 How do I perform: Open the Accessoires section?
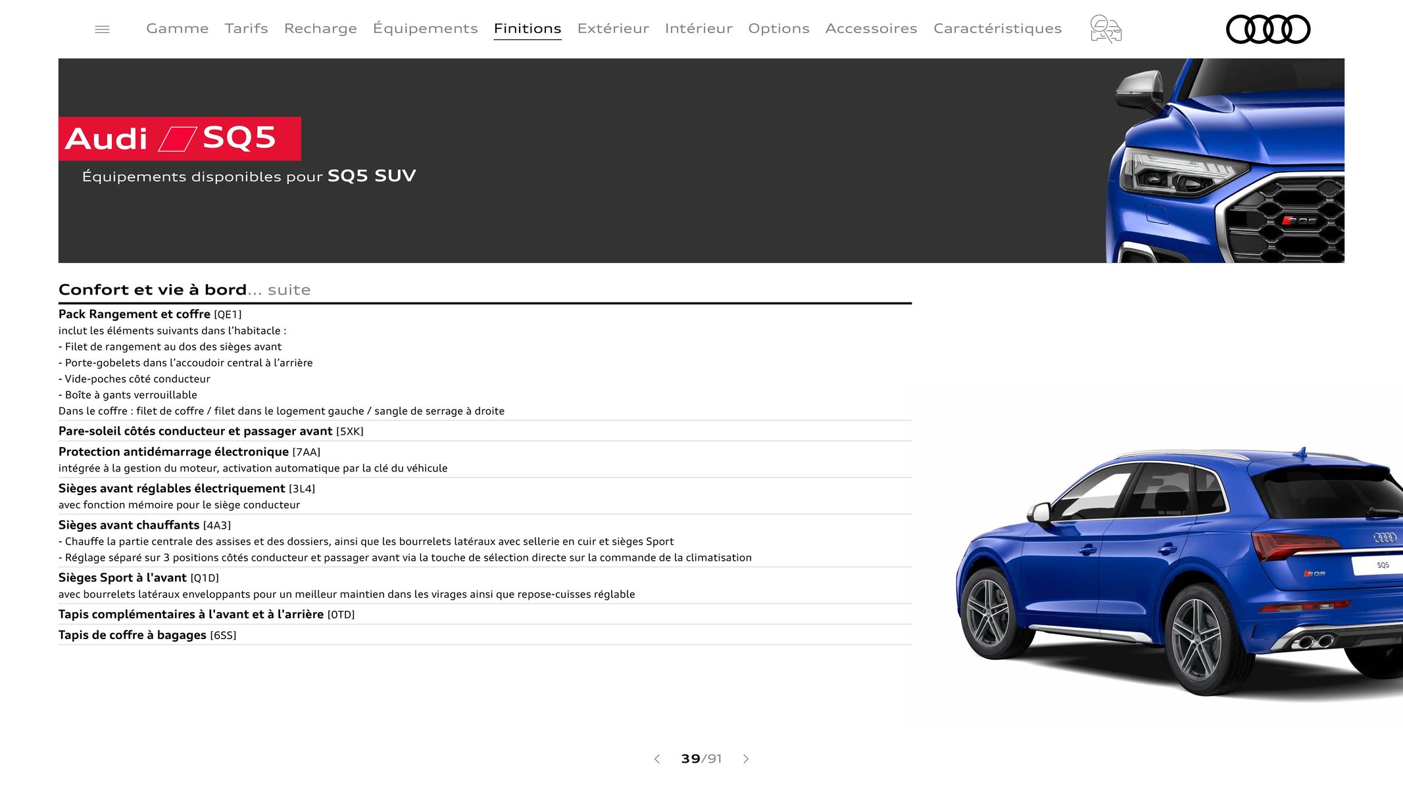(871, 28)
